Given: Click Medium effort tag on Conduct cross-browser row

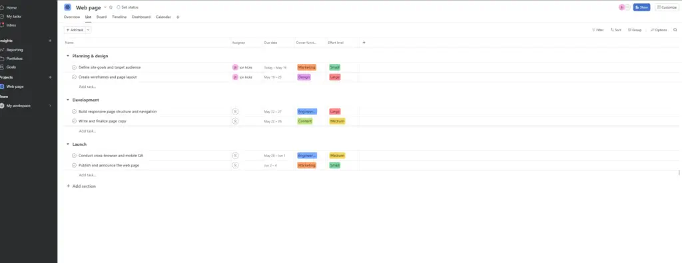Looking at the screenshot, I should pos(337,155).
